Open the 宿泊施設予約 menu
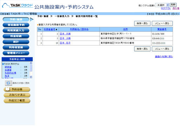This screenshot has width=180, height=128. (16, 25)
